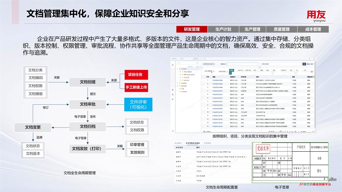
Task: Toggle the 包含子目录 checkbox
Action: pyautogui.click(x=227, y=71)
